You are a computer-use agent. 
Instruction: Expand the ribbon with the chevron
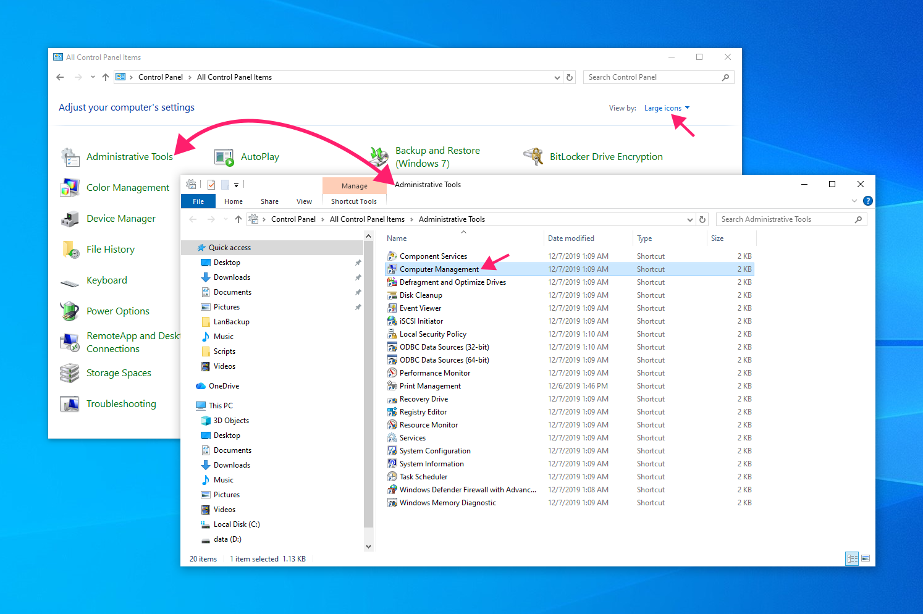click(854, 201)
